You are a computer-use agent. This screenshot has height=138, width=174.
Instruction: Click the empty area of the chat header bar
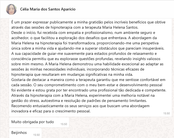pyautogui.click(x=124, y=9)
